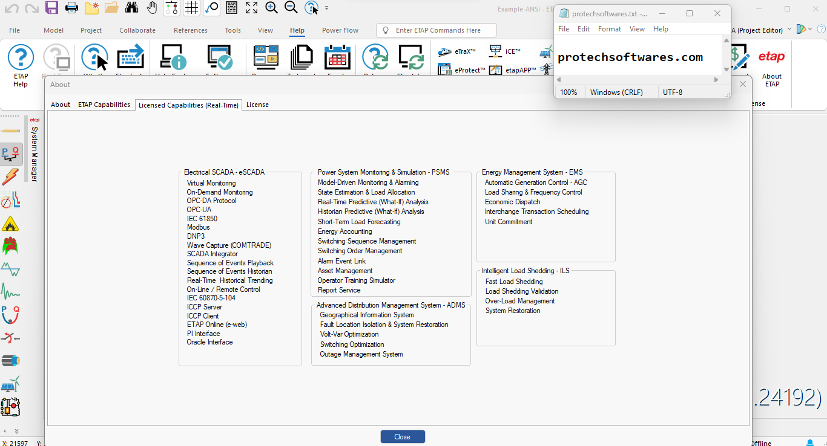
Task: Expand more mode toolbar chevrons at sidebar bottom
Action: click(16, 431)
